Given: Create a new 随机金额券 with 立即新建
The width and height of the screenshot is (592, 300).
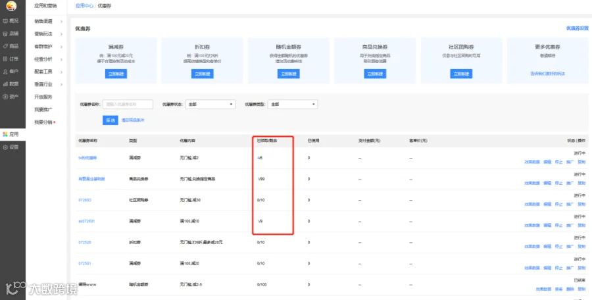Looking at the screenshot, I should tap(289, 74).
